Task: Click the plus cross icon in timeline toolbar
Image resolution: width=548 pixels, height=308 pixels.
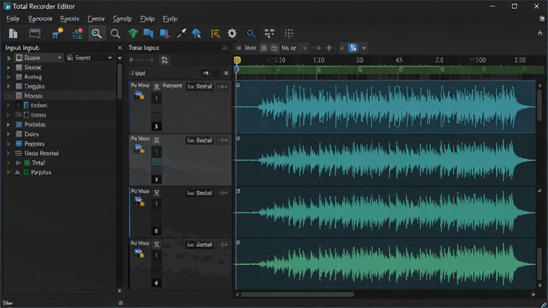Action: 329,48
